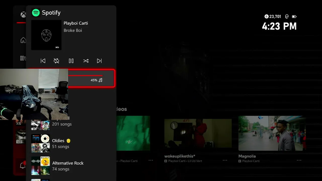Image resolution: width=322 pixels, height=181 pixels.
Task: Open Playboi Carti • Lil Uzi Vert link
Action: click(x=185, y=161)
